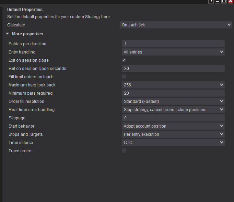The width and height of the screenshot is (234, 202).
Task: Open Maximum bars look back dropdown
Action: [173, 85]
